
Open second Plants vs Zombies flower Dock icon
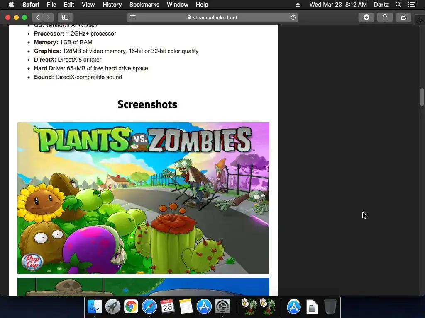tap(267, 306)
